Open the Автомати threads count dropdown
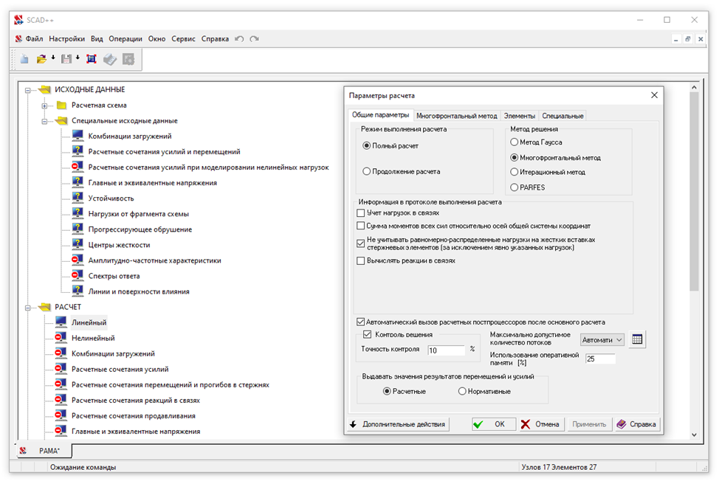719x481 pixels. [602, 340]
